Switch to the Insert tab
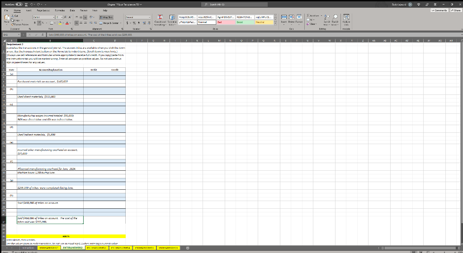463x253 pixels. [28, 10]
